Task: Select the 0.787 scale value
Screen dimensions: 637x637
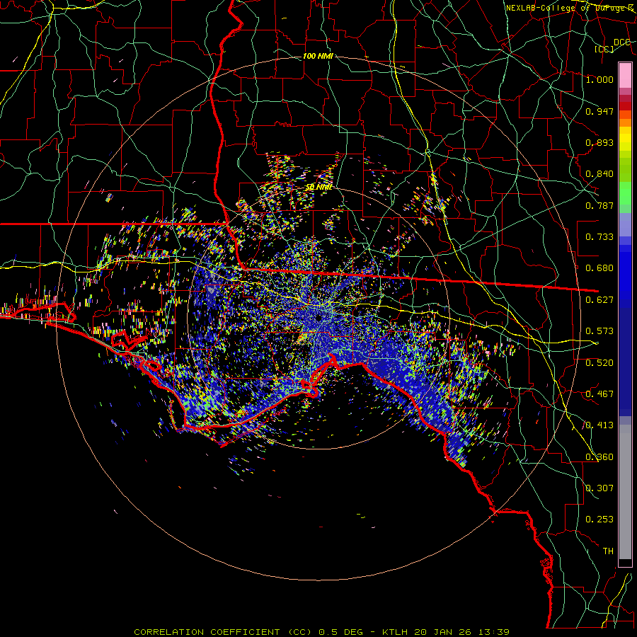Action: [599, 205]
